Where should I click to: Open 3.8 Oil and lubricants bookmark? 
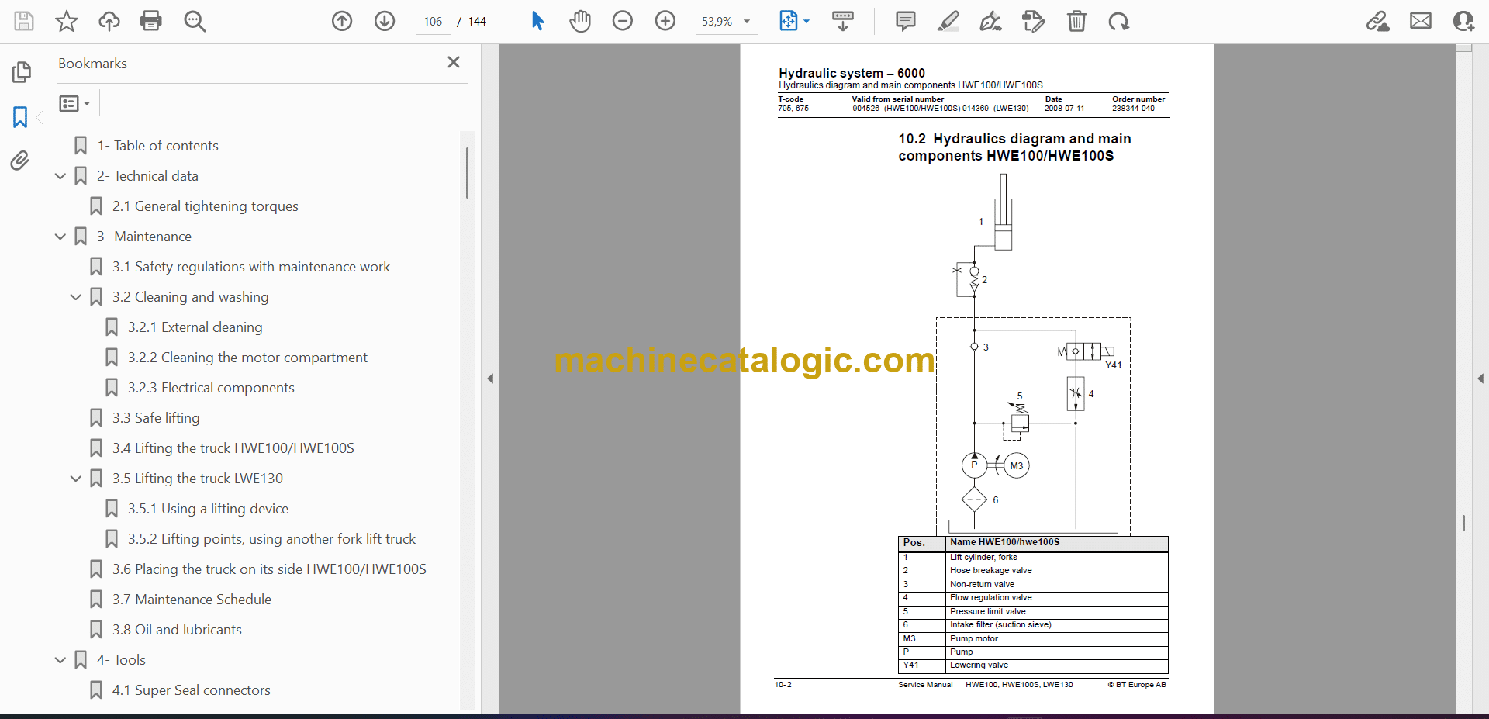177,630
